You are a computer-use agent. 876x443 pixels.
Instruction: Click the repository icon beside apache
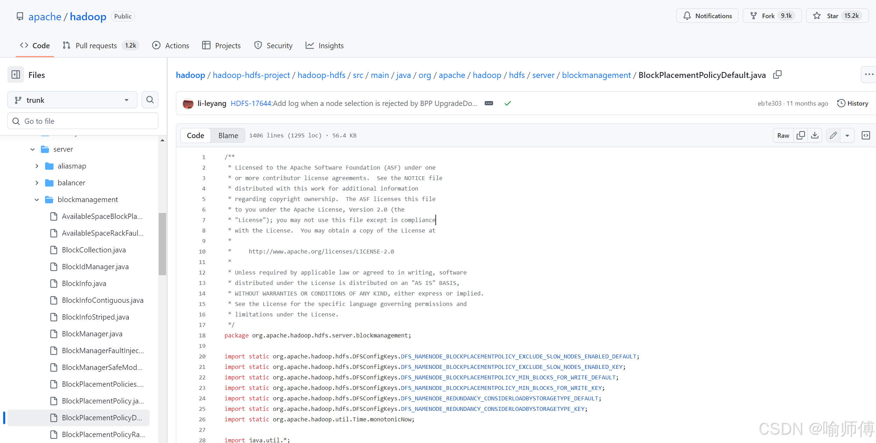20,16
